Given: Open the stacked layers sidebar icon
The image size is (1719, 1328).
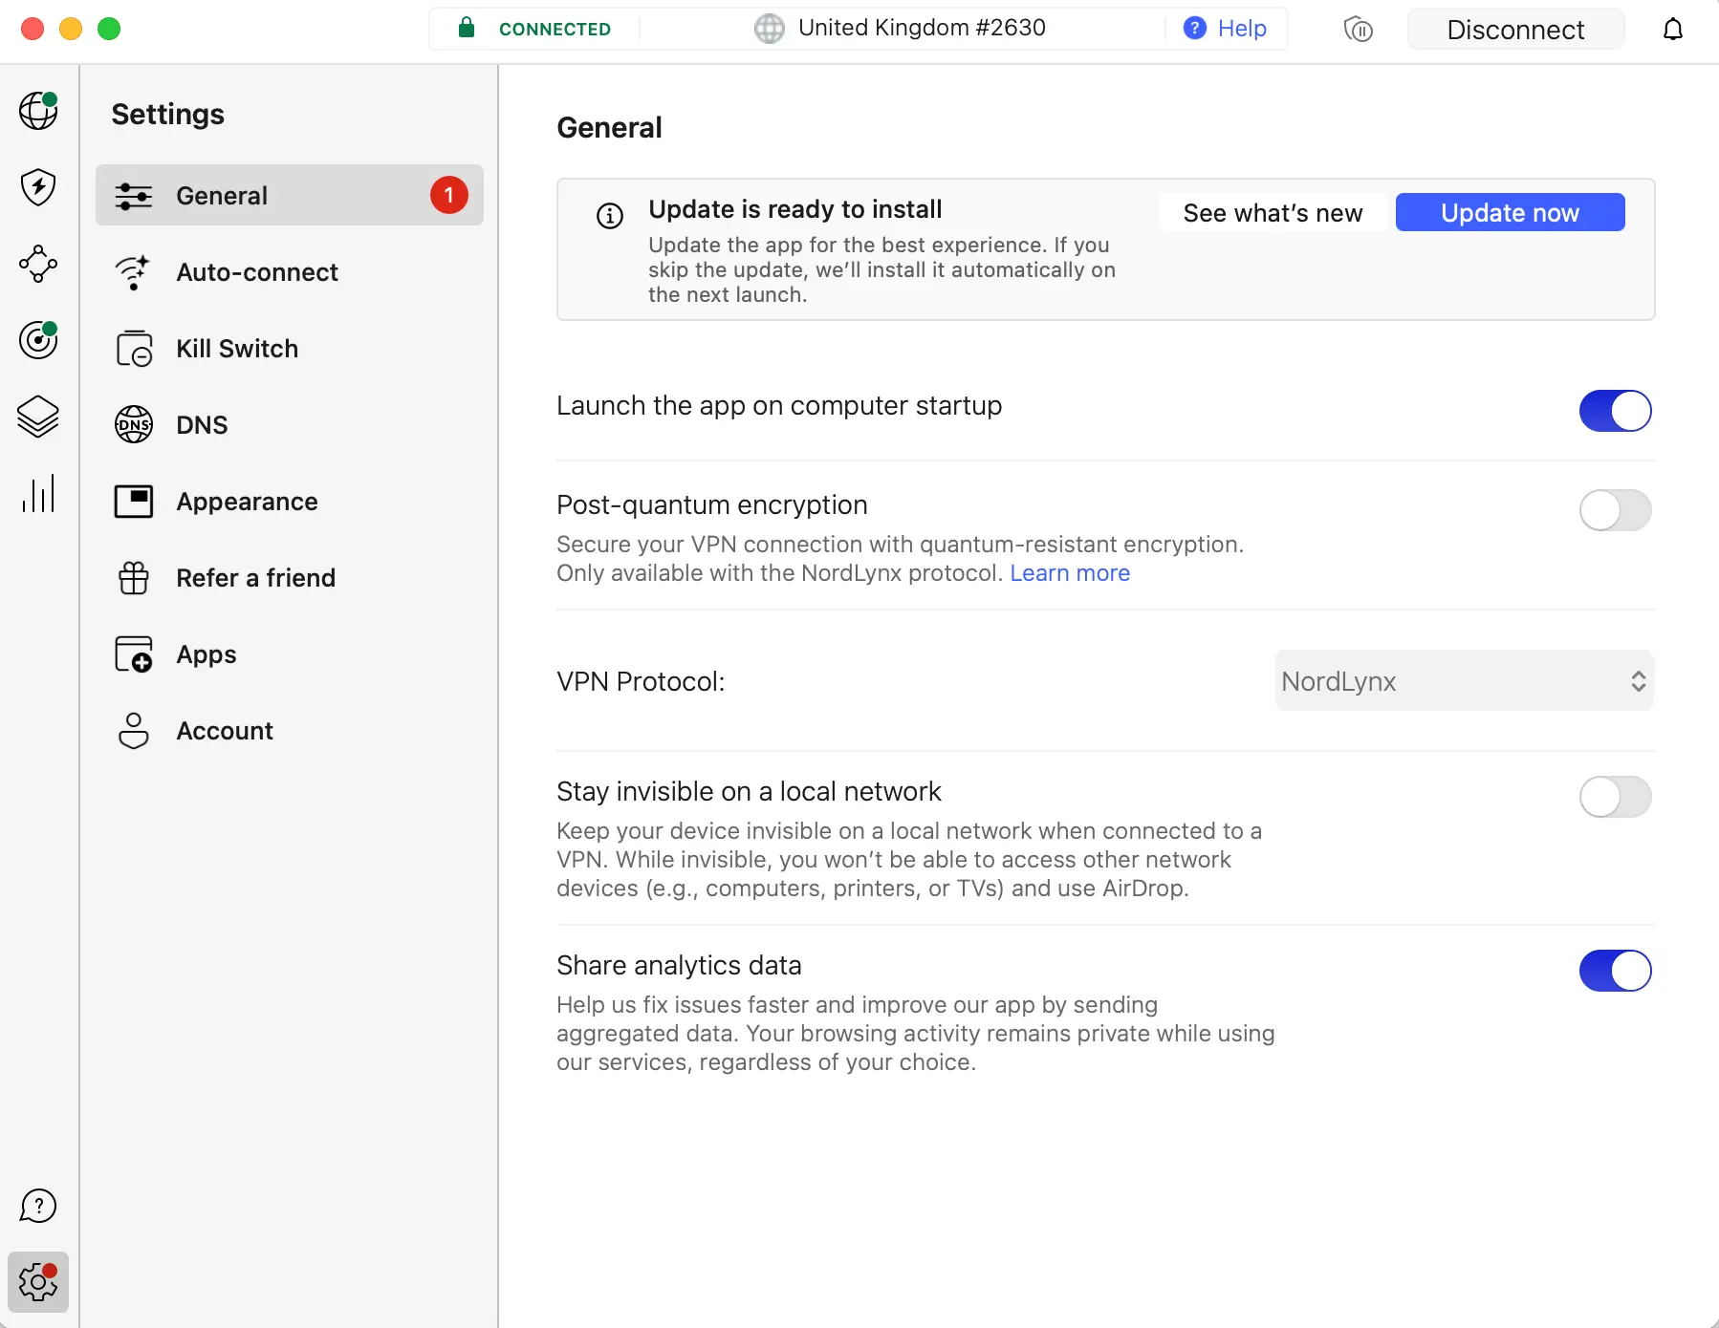Looking at the screenshot, I should 38,417.
